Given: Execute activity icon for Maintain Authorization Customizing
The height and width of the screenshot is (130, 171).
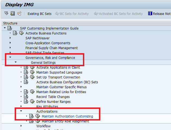Looking at the screenshot, I should tap(38, 116).
